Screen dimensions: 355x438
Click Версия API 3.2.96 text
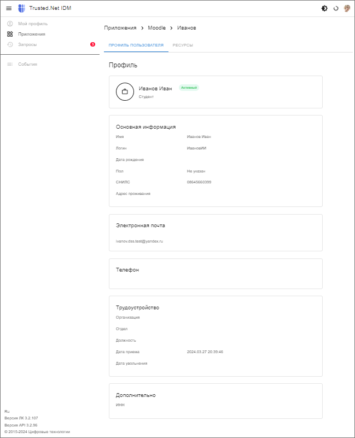point(21,425)
